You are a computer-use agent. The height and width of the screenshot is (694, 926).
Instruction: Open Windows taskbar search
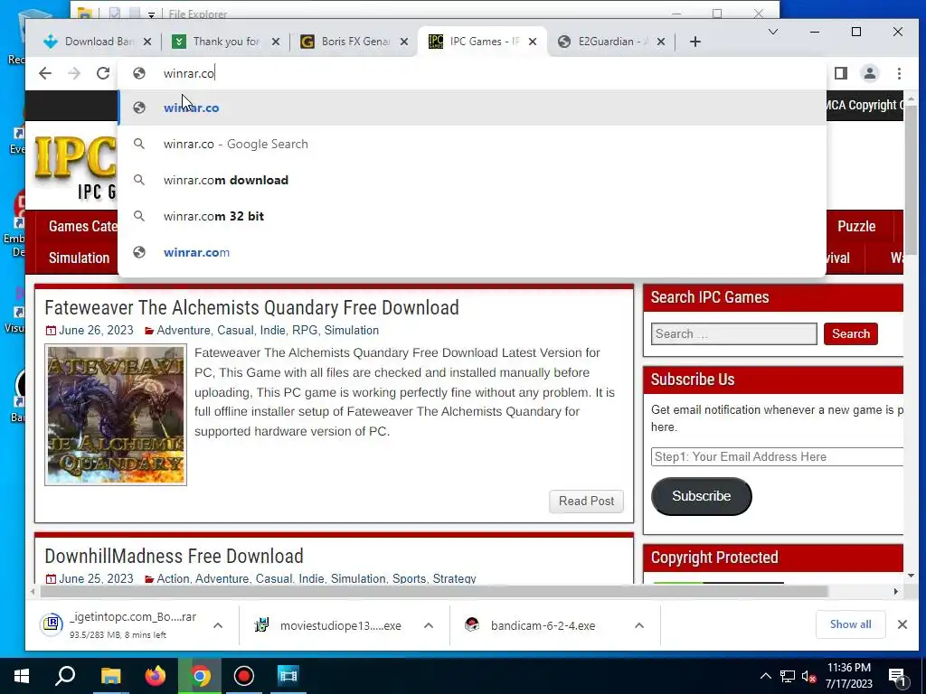point(65,676)
